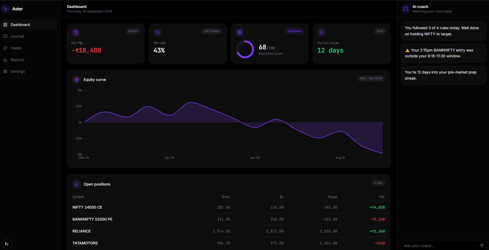Click the Target column header

pyautogui.click(x=332, y=197)
